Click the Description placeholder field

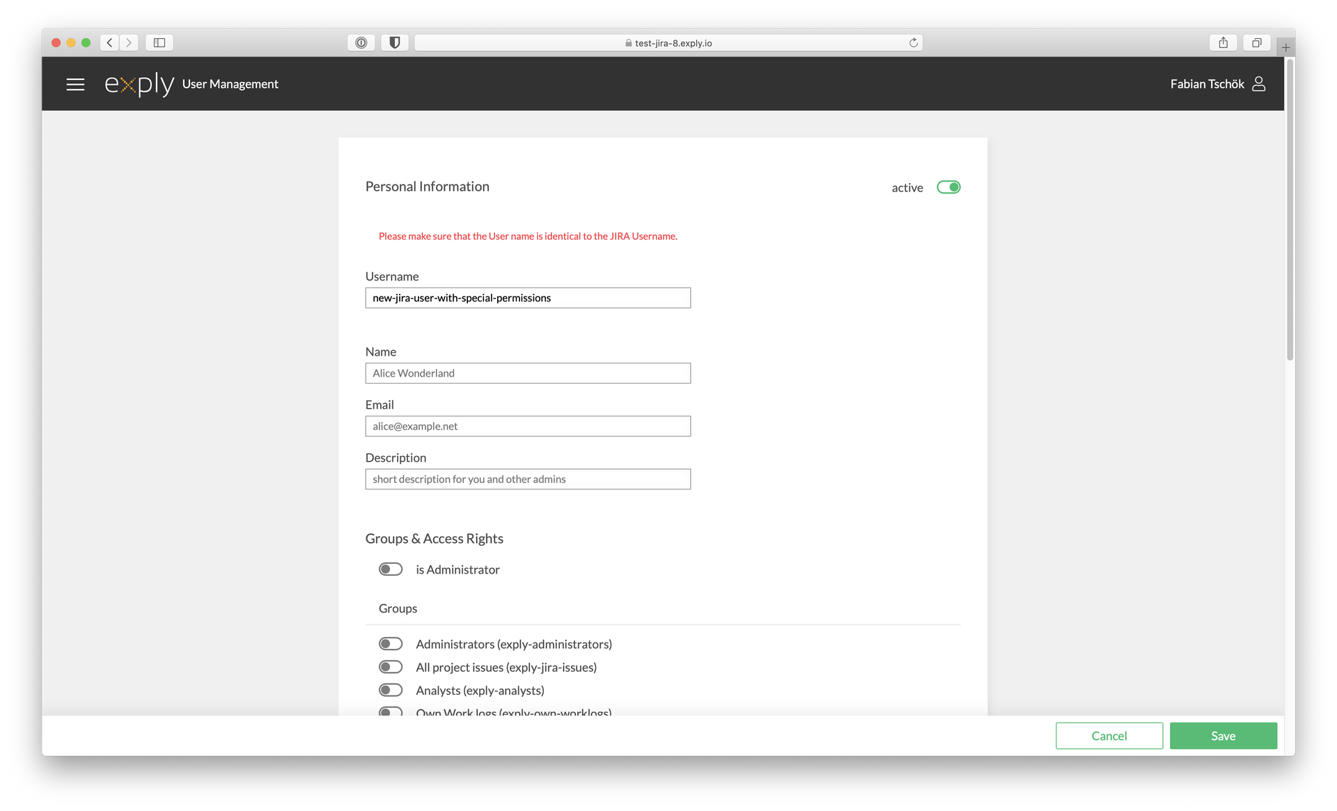[x=528, y=478]
